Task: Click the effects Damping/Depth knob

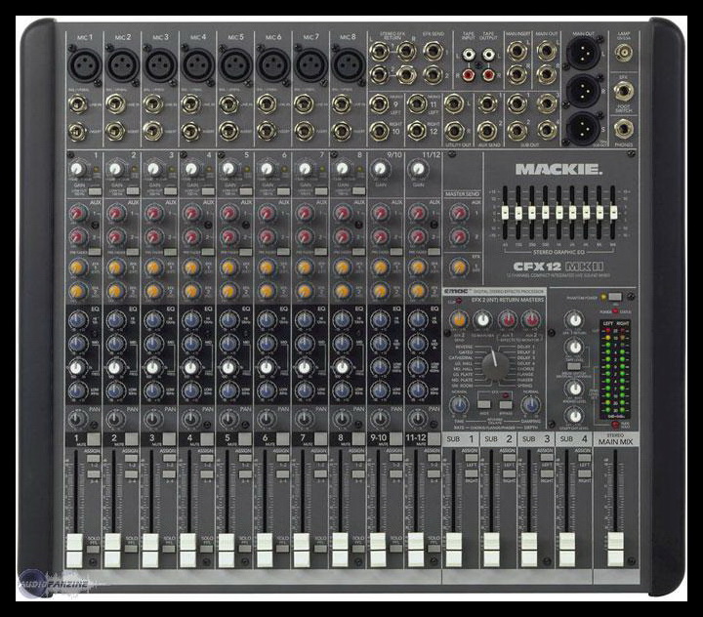Action: pyautogui.click(x=530, y=405)
